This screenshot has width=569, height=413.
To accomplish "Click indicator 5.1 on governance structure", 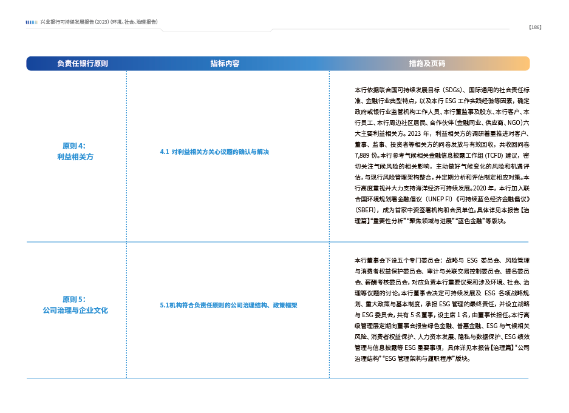I will point(228,305).
